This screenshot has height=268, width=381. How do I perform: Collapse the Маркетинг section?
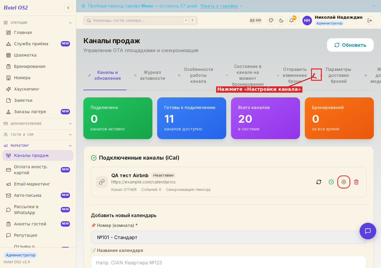click(x=38, y=146)
